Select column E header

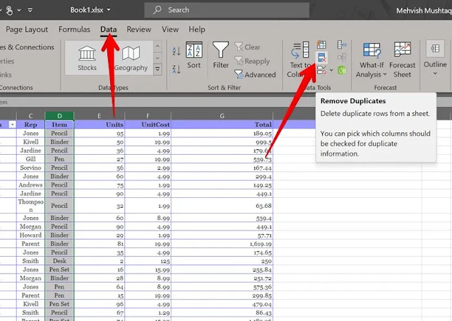[99, 116]
